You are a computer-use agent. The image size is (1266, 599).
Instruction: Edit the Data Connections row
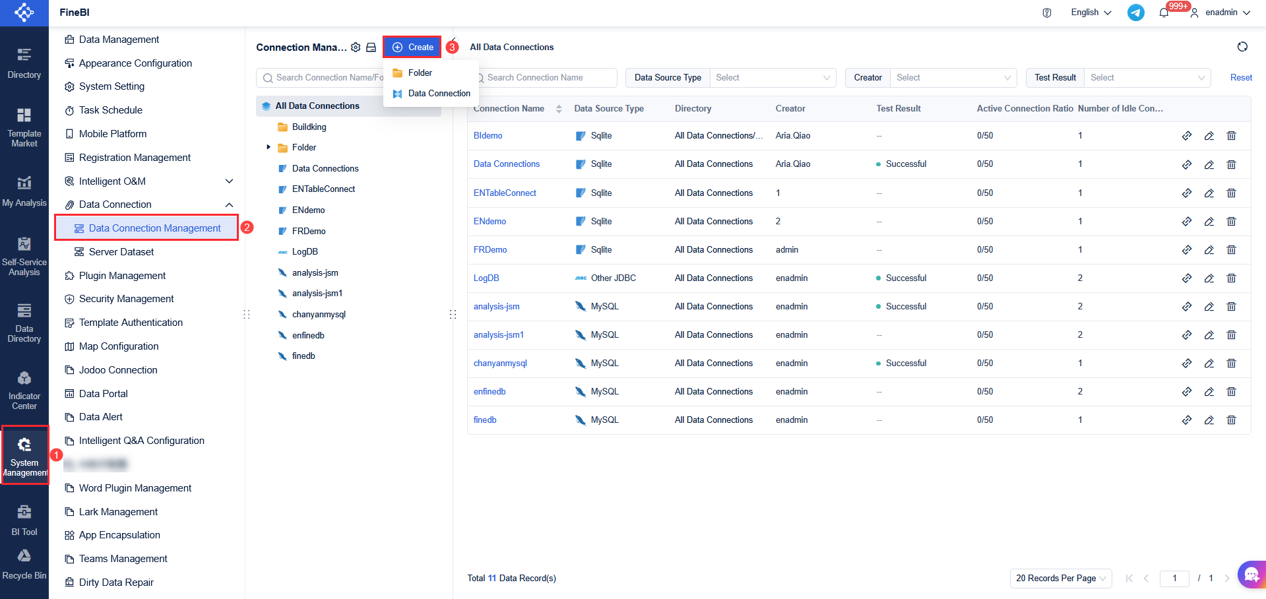(x=1209, y=164)
